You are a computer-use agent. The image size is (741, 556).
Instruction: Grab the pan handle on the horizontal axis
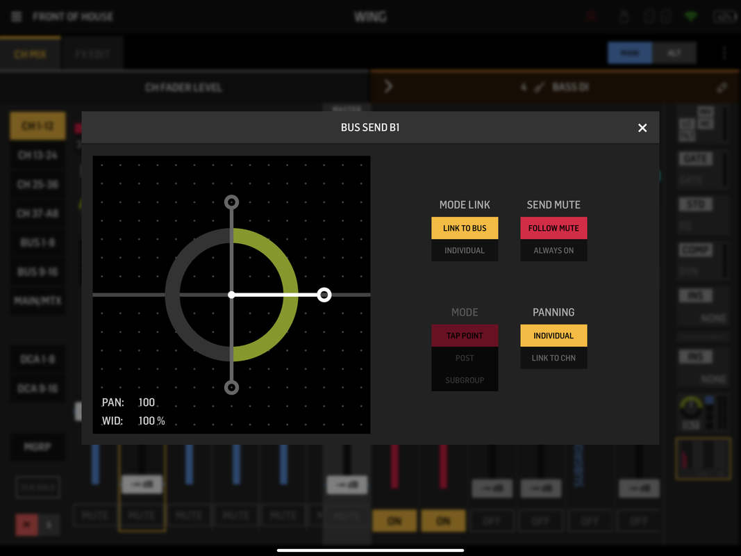(x=324, y=295)
